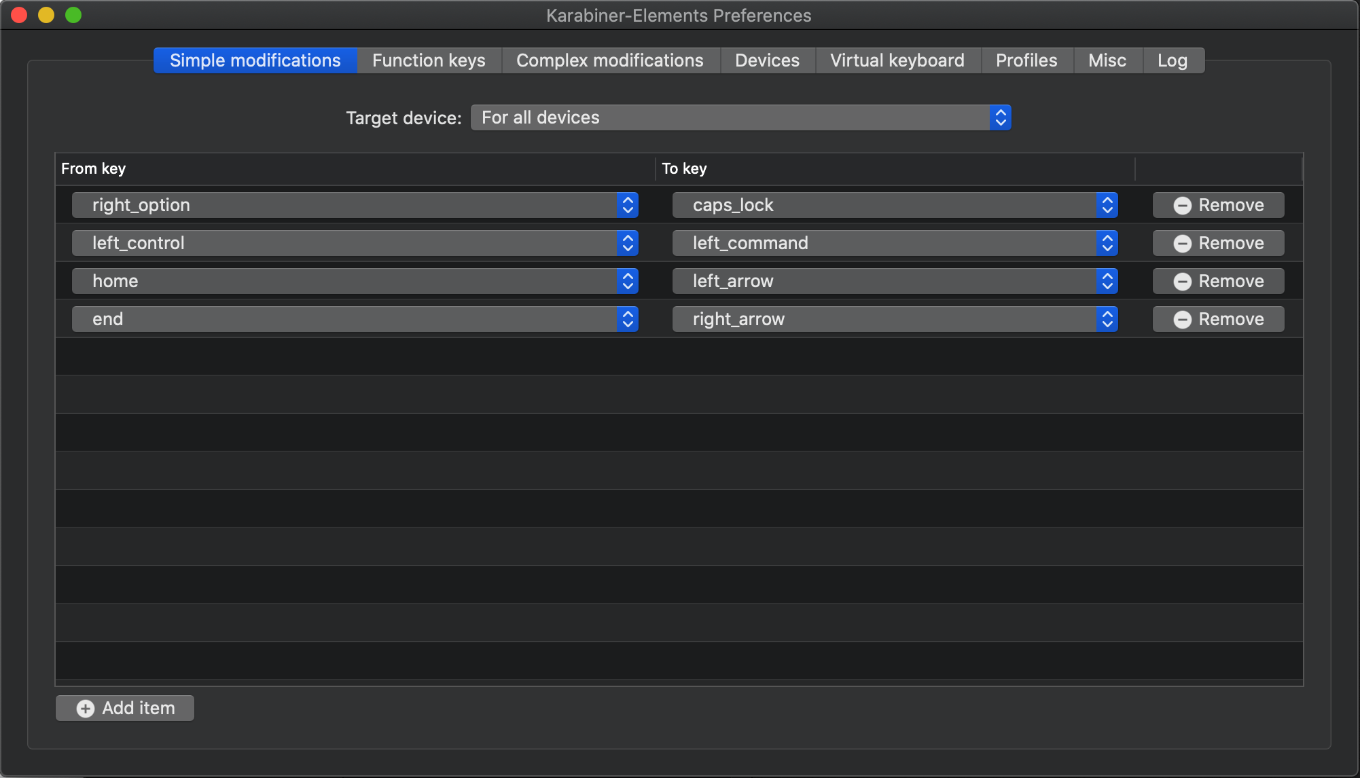This screenshot has width=1360, height=778.
Task: Go to the Profiles tab
Action: coord(1026,60)
